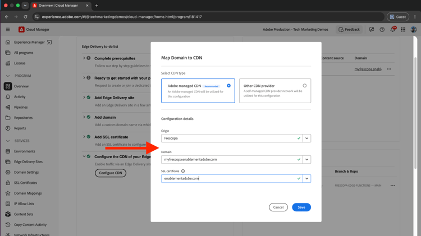Open the chat assistant icon

(x=372, y=30)
